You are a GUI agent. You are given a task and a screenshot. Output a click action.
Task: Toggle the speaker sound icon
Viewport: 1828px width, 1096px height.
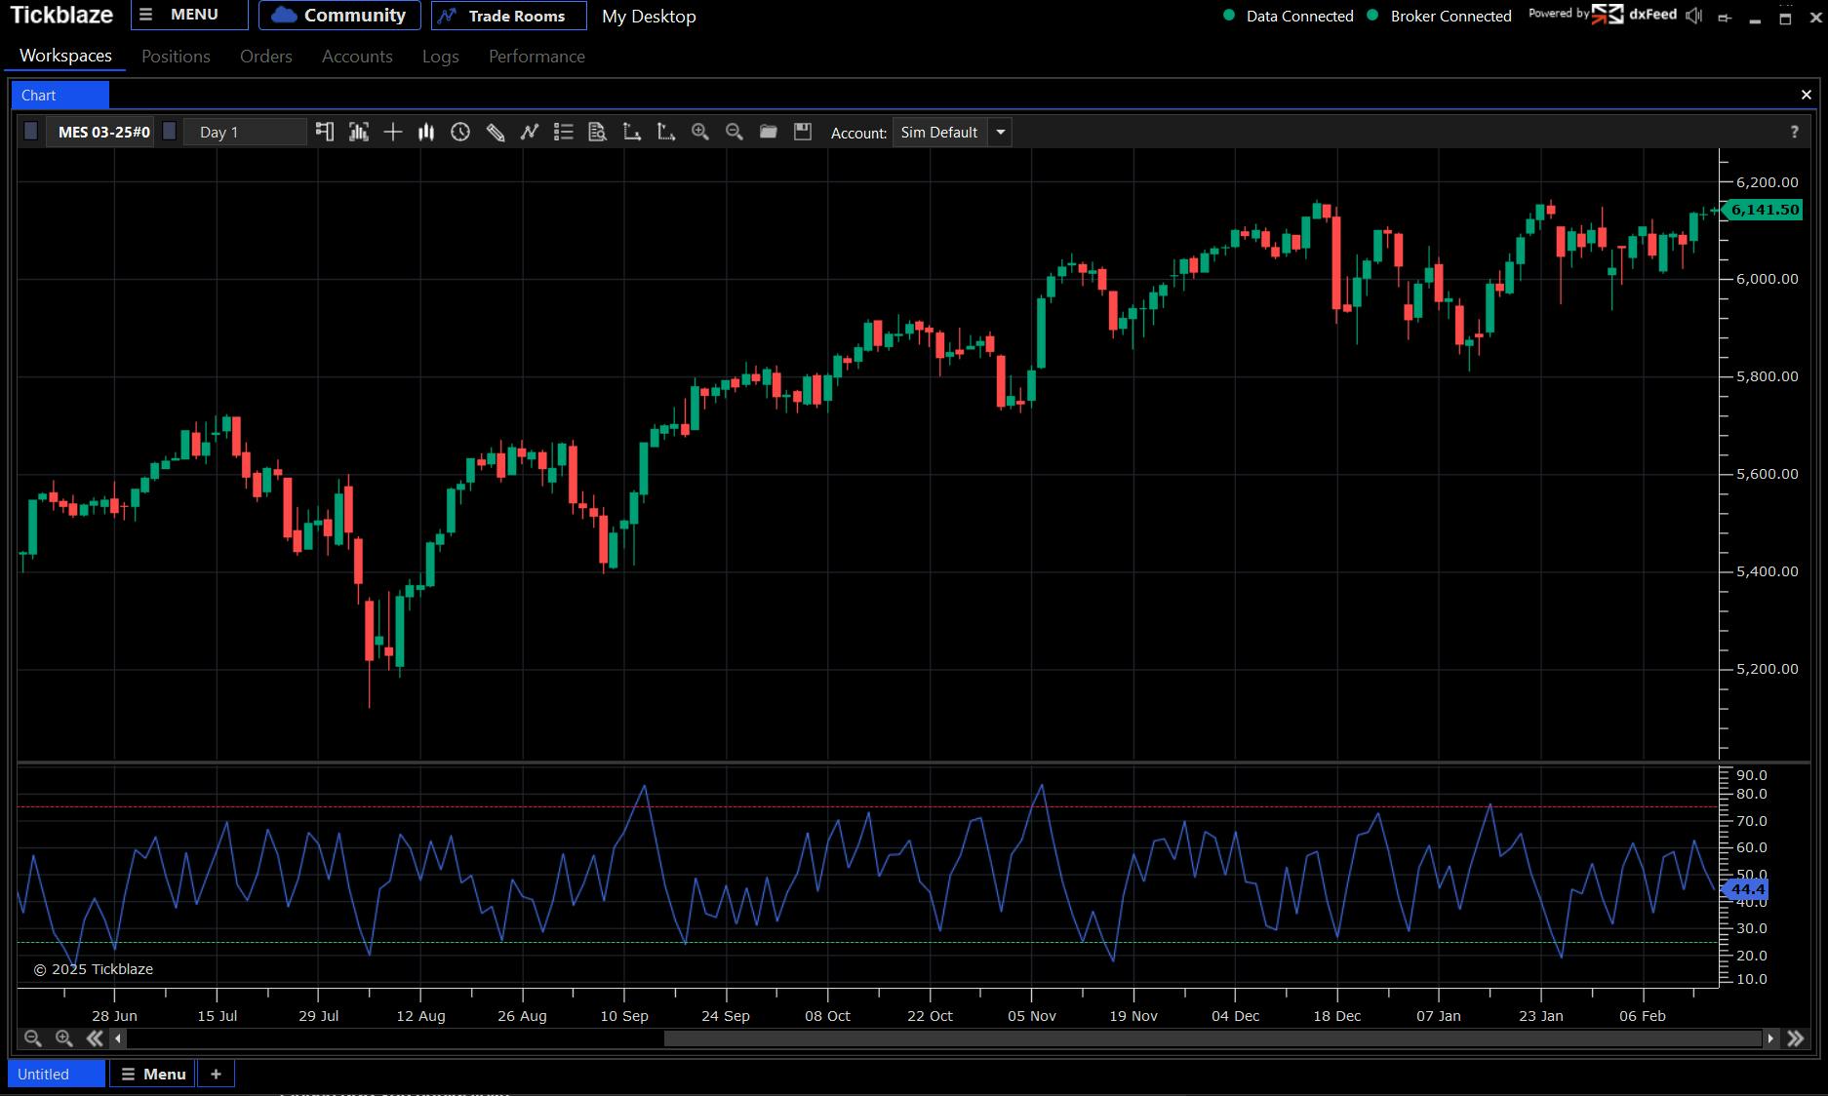pos(1694,16)
